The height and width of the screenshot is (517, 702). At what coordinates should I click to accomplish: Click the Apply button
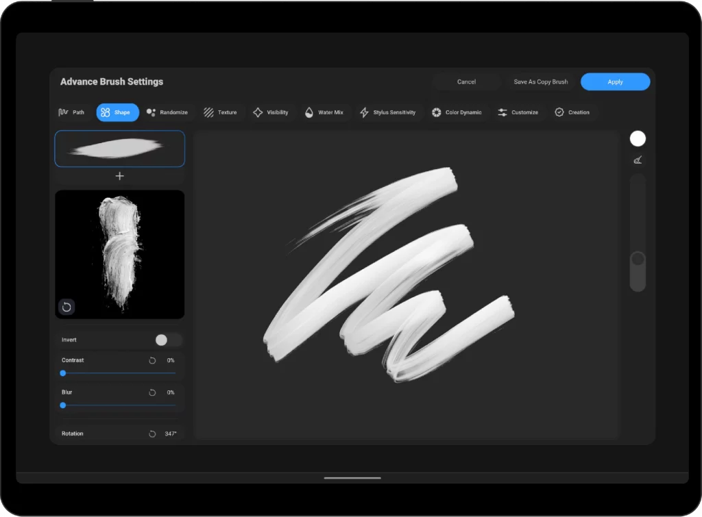[x=615, y=81]
